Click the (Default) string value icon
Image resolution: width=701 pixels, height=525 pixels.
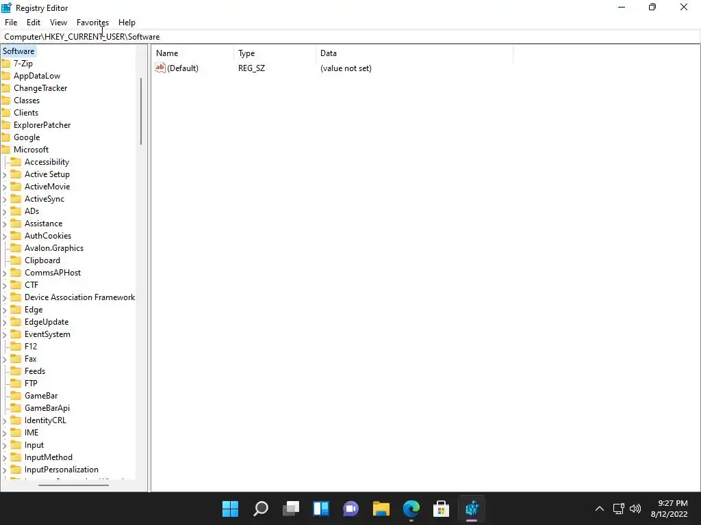click(160, 68)
